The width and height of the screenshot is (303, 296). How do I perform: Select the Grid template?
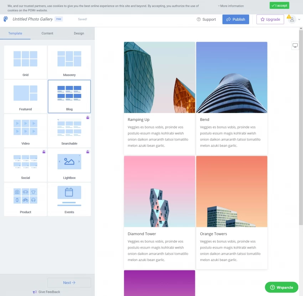[26, 62]
